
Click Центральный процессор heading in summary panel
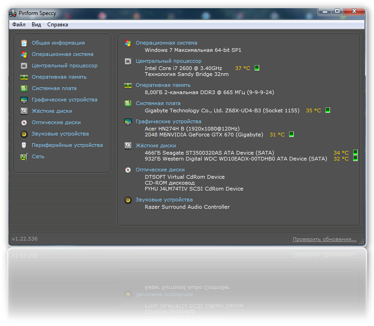[169, 61]
